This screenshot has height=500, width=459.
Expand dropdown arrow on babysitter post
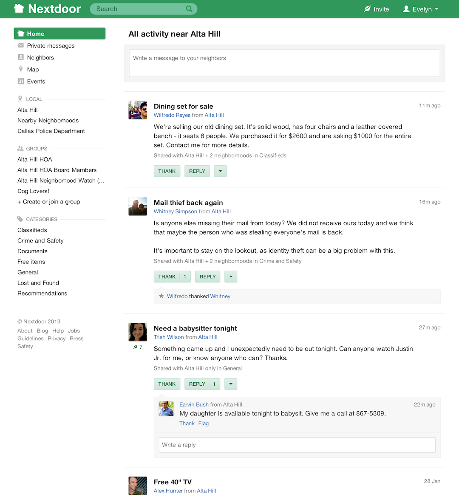click(231, 384)
